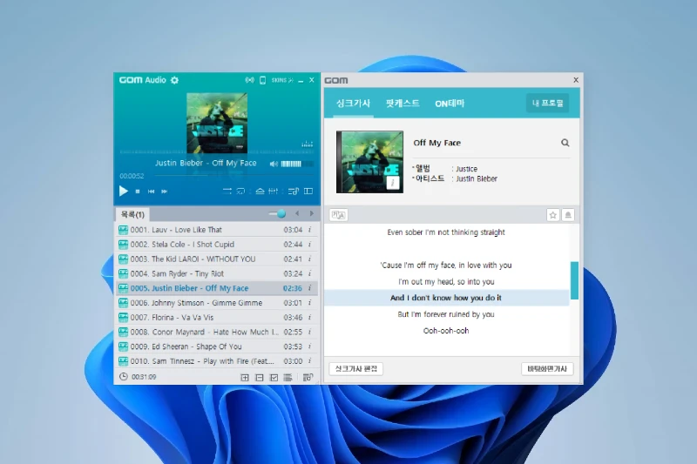Viewport: 697px width, 464px height.
Task: Open info icon for The Kid LAROI track
Action: point(310,259)
